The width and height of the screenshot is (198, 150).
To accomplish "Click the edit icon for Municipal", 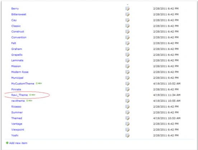I will click(x=127, y=78).
